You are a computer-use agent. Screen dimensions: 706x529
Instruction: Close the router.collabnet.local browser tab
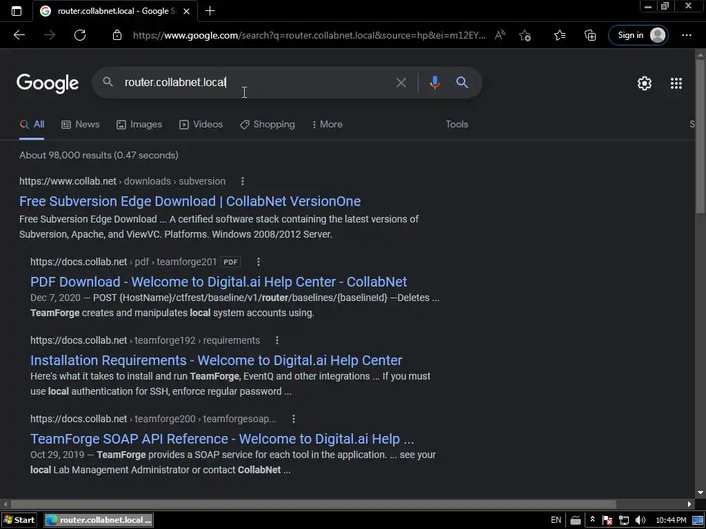(186, 11)
